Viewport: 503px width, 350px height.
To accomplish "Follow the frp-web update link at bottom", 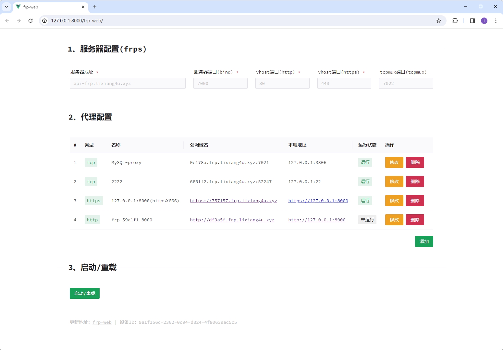I will [102, 322].
